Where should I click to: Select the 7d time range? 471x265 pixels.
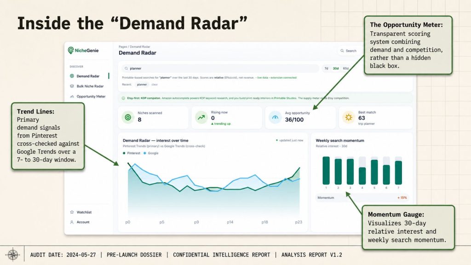coord(326,69)
